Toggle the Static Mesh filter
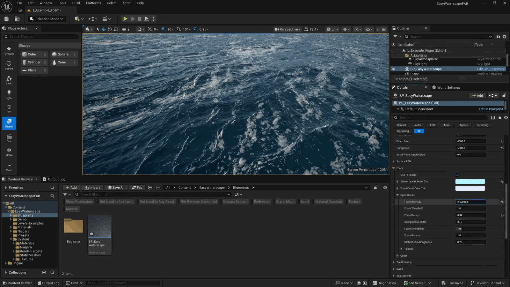The width and height of the screenshot is (510, 287). click(285, 202)
